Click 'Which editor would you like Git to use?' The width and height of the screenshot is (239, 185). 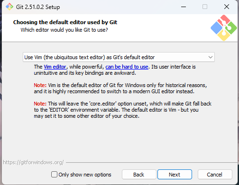point(64,30)
